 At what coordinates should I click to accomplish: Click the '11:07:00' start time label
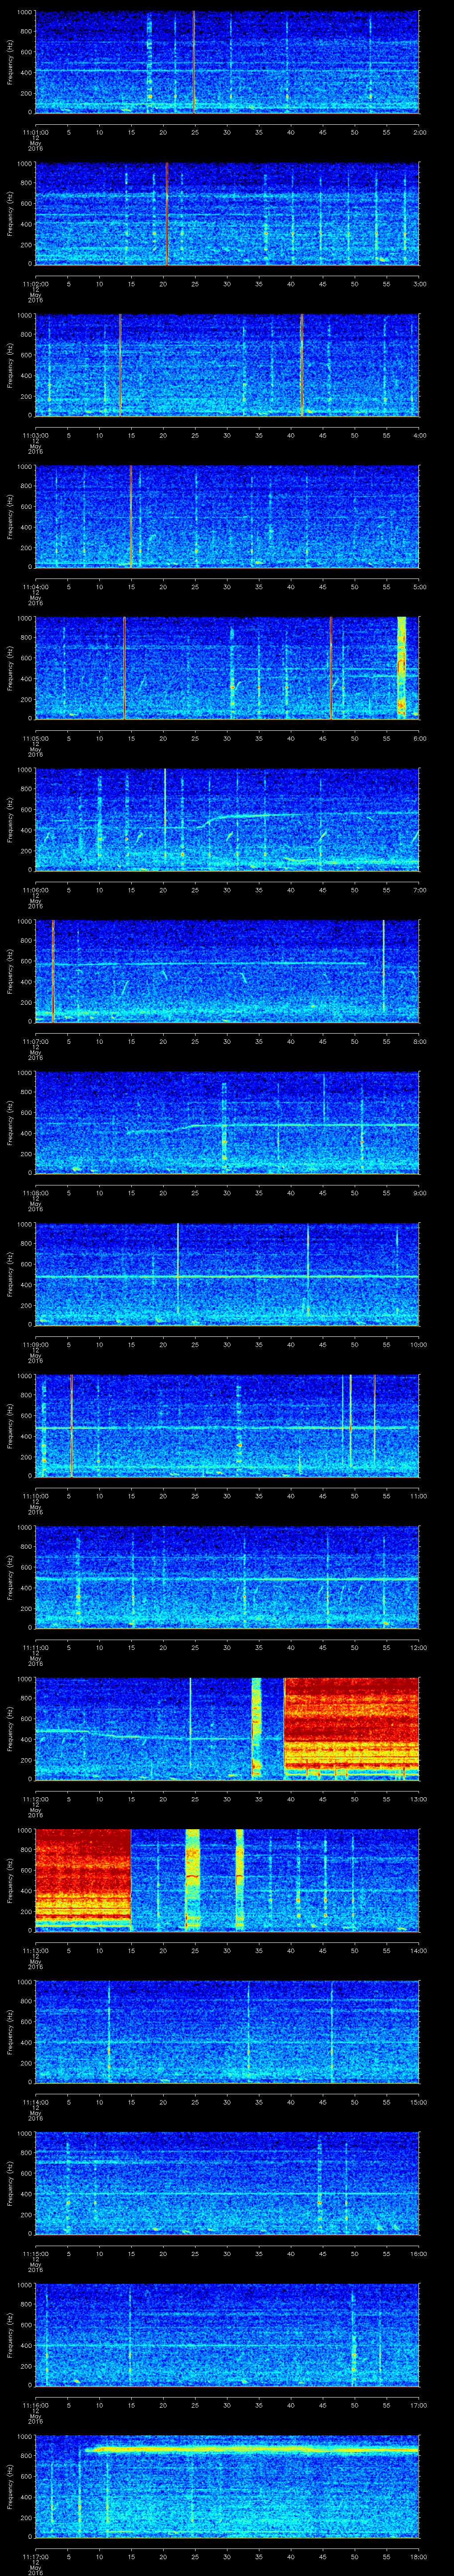(x=35, y=1041)
